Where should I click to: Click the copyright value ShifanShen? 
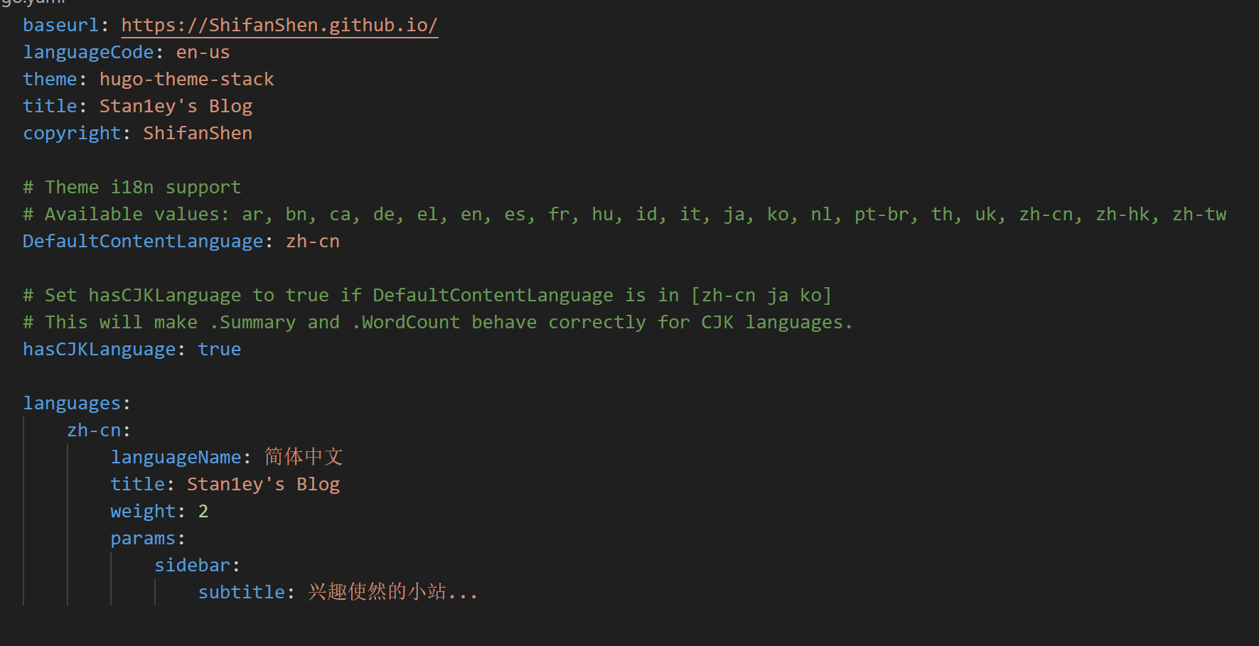[198, 134]
